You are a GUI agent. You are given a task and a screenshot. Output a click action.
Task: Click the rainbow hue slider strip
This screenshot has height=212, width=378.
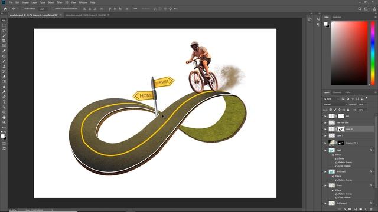point(373,53)
